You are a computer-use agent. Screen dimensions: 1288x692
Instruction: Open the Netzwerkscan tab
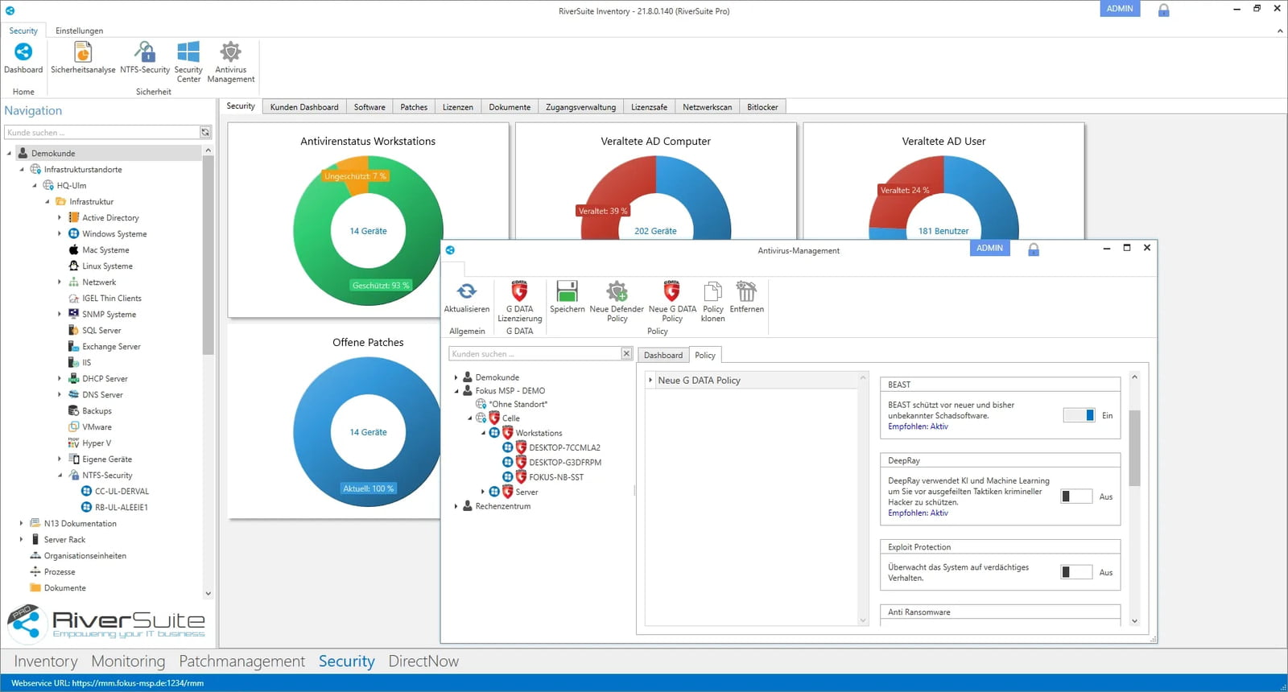708,107
